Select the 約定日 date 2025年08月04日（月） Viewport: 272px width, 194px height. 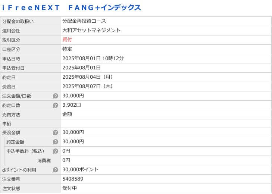pos(88,77)
